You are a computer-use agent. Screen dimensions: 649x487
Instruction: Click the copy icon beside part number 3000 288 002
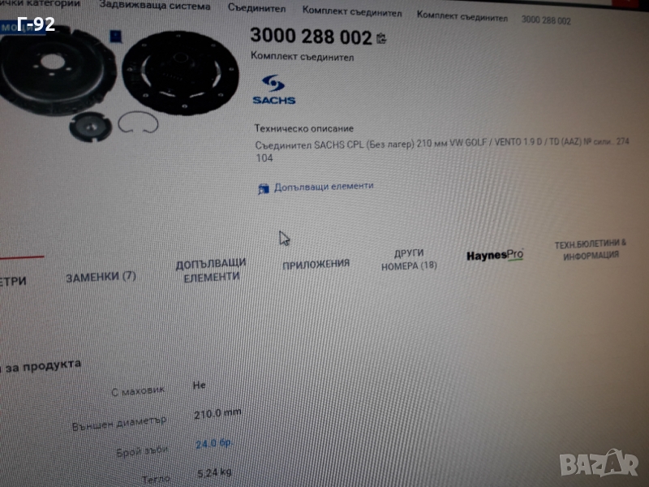pyautogui.click(x=381, y=38)
